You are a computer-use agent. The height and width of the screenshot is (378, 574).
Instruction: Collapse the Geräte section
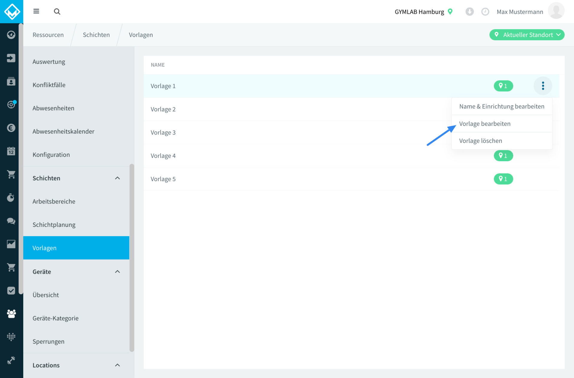(x=117, y=272)
